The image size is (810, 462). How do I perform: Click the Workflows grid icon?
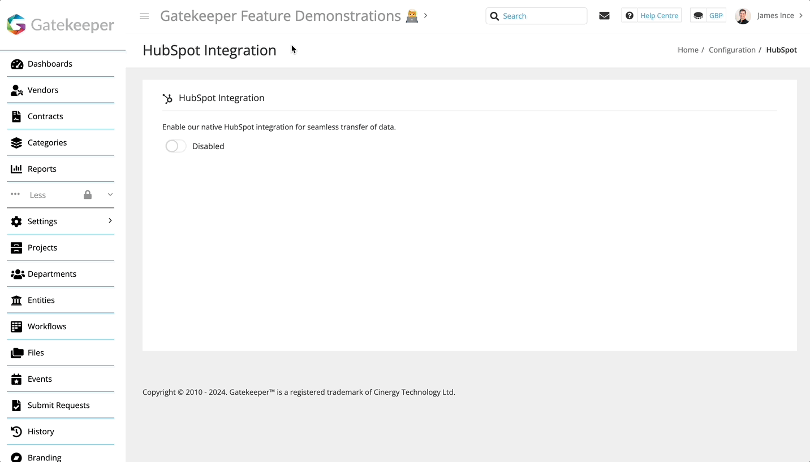pos(16,326)
